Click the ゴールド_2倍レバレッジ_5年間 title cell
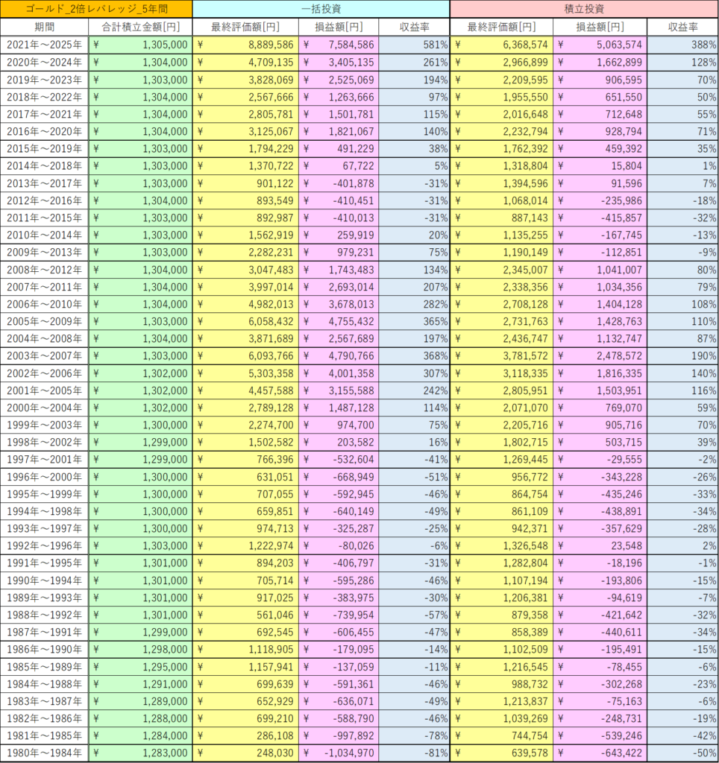Image resolution: width=719 pixels, height=763 pixels. tap(96, 9)
